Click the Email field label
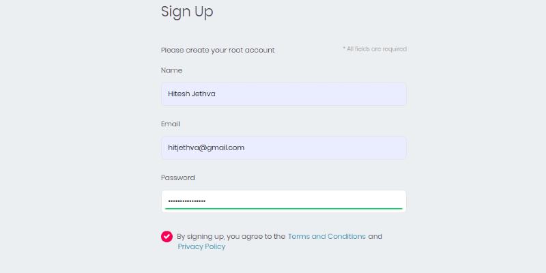Image resolution: width=546 pixels, height=273 pixels. click(x=171, y=124)
